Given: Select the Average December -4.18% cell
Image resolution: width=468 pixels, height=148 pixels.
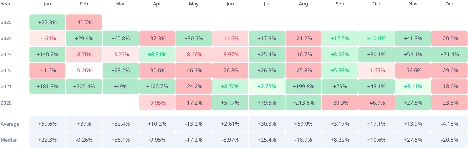Looking at the screenshot, I should point(449,124).
